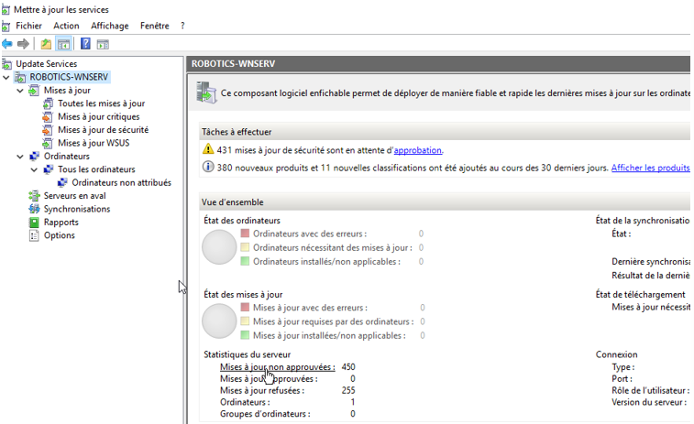The height and width of the screenshot is (424, 694).
Task: Open Mises à jour non approuvées link
Action: [278, 367]
